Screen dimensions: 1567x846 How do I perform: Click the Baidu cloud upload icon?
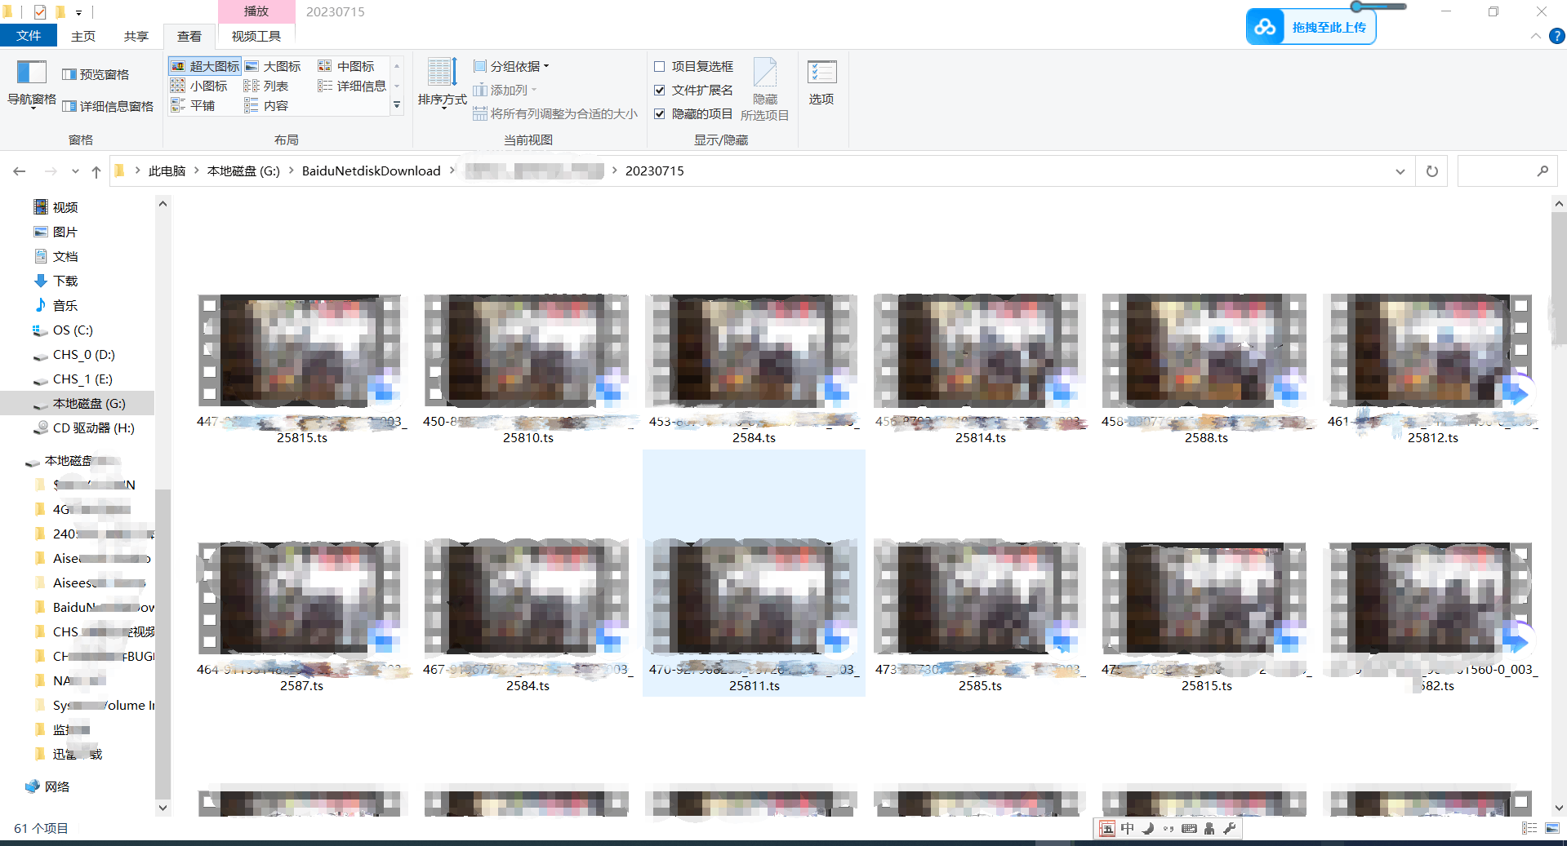(1265, 27)
